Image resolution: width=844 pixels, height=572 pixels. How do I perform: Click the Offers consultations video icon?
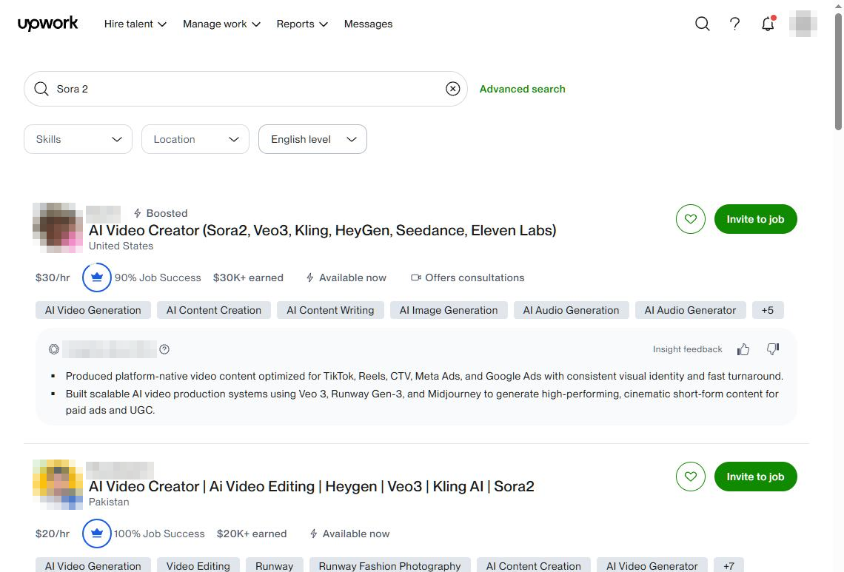(x=416, y=277)
